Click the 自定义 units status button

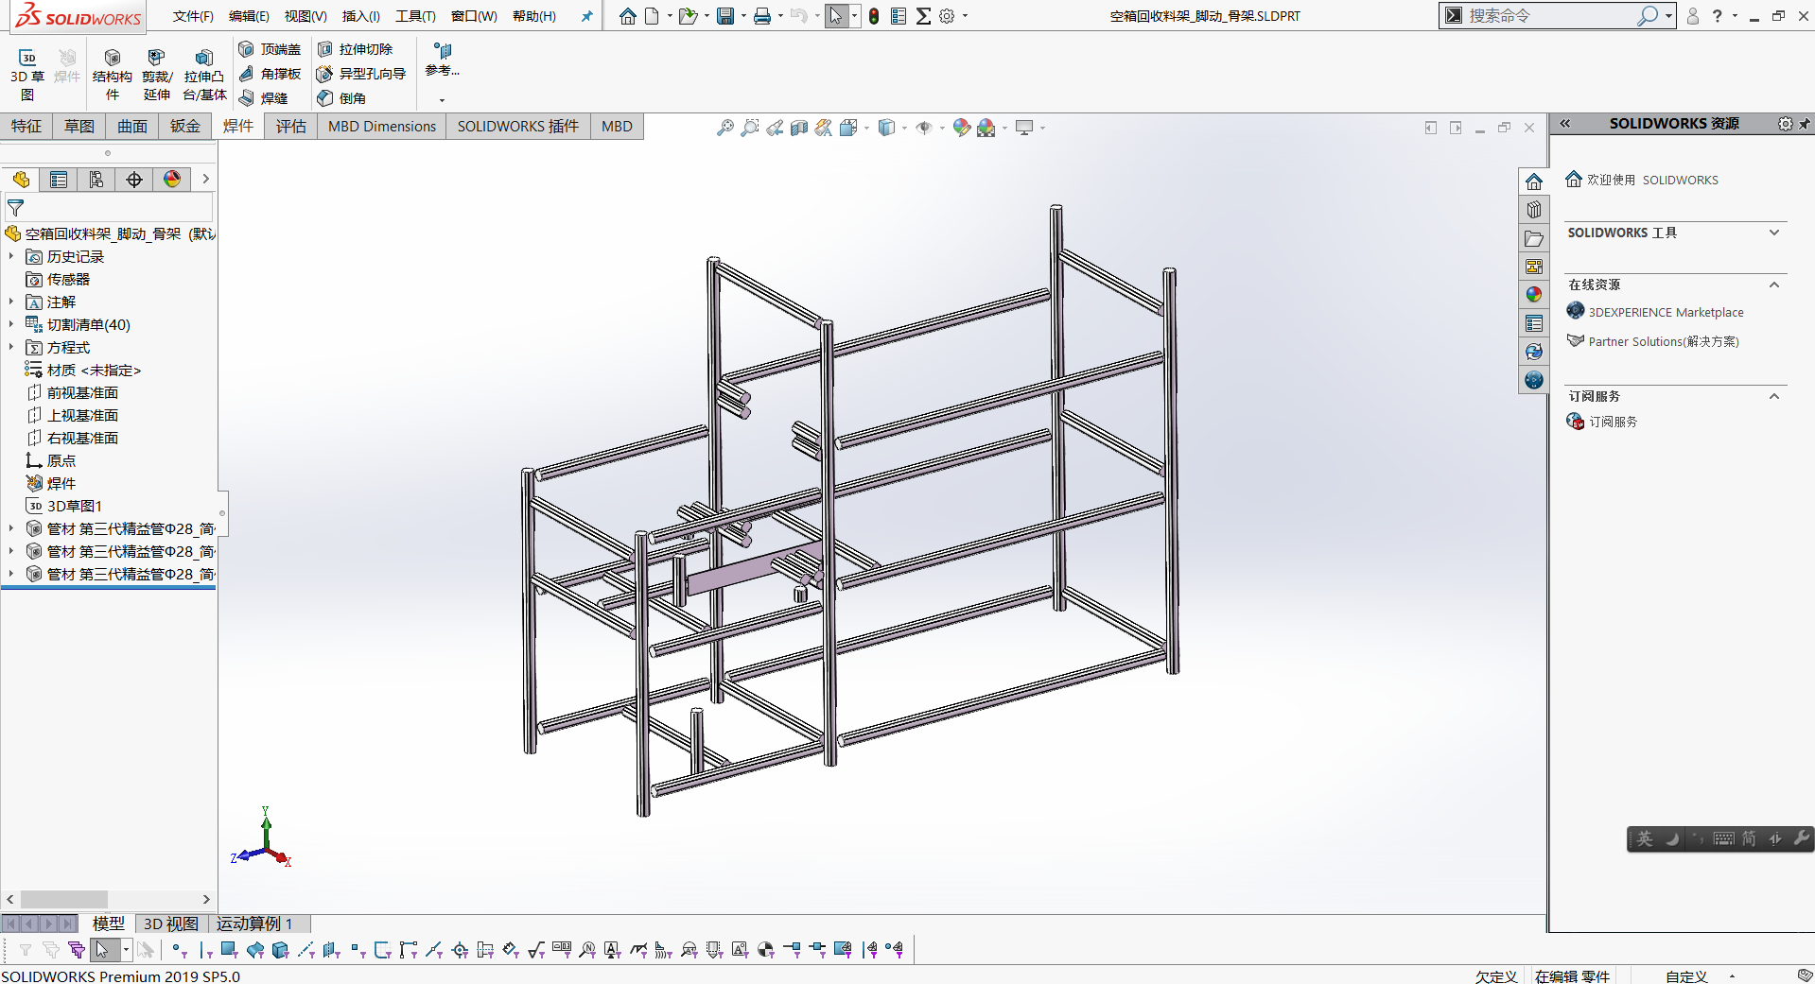coord(1686,975)
